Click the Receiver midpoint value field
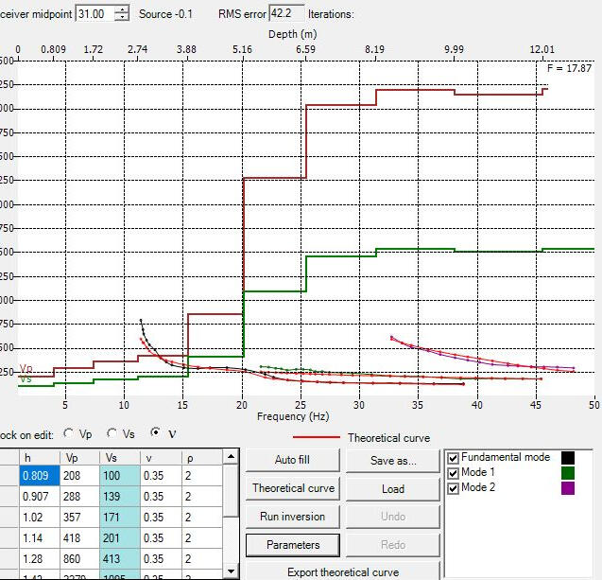The image size is (602, 580). tap(94, 14)
